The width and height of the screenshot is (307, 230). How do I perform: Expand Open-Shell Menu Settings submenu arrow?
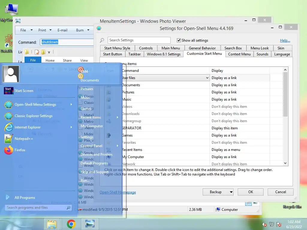[x=71, y=105]
